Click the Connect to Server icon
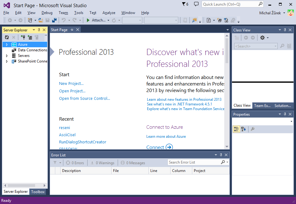 coord(30,37)
